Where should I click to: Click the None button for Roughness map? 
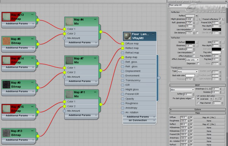[x=209, y=121]
